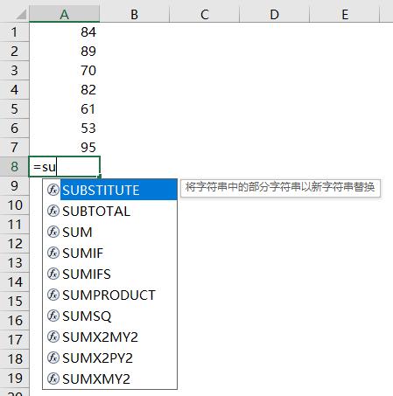Click the fx icon next to SUMIF
393x396 pixels.
(x=53, y=253)
